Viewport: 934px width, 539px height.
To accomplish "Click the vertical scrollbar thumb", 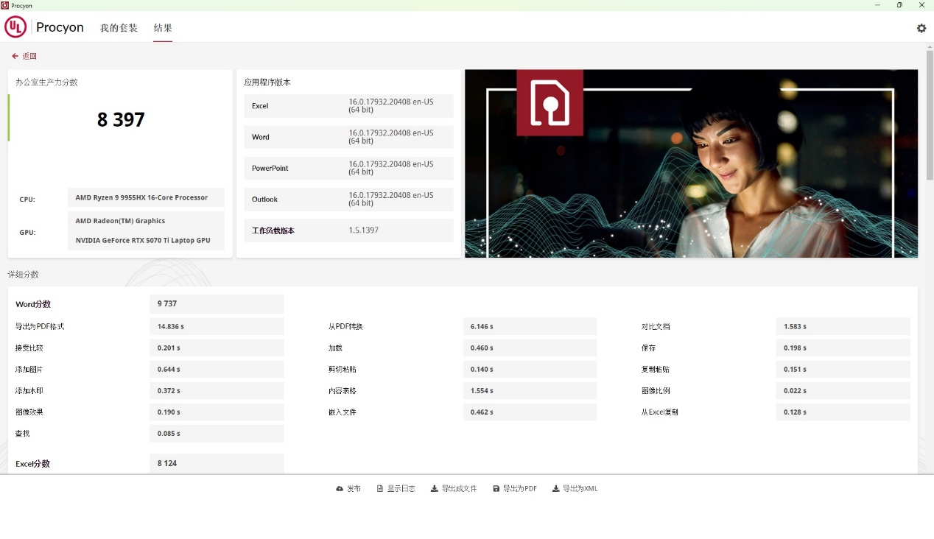I will coord(930,115).
